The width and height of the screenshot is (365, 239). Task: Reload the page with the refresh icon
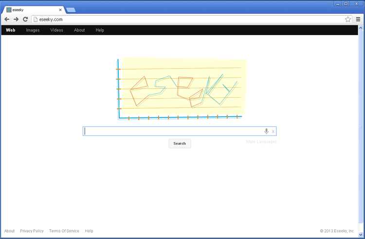(x=25, y=19)
